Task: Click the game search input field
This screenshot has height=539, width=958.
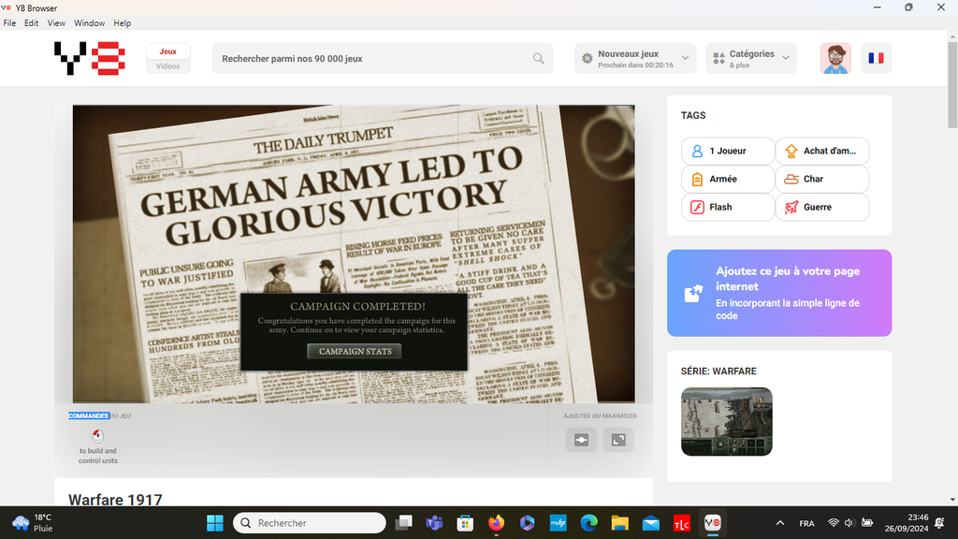Action: tap(374, 58)
